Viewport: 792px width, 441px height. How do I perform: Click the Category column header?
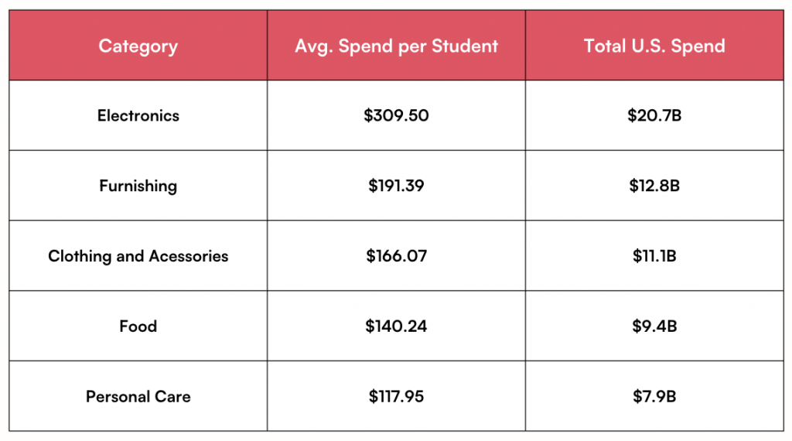pos(138,46)
